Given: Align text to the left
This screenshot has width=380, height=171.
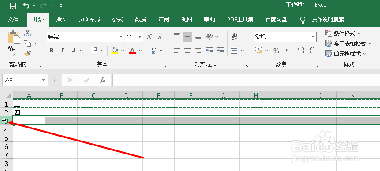Looking at the screenshot, I should click(x=177, y=51).
